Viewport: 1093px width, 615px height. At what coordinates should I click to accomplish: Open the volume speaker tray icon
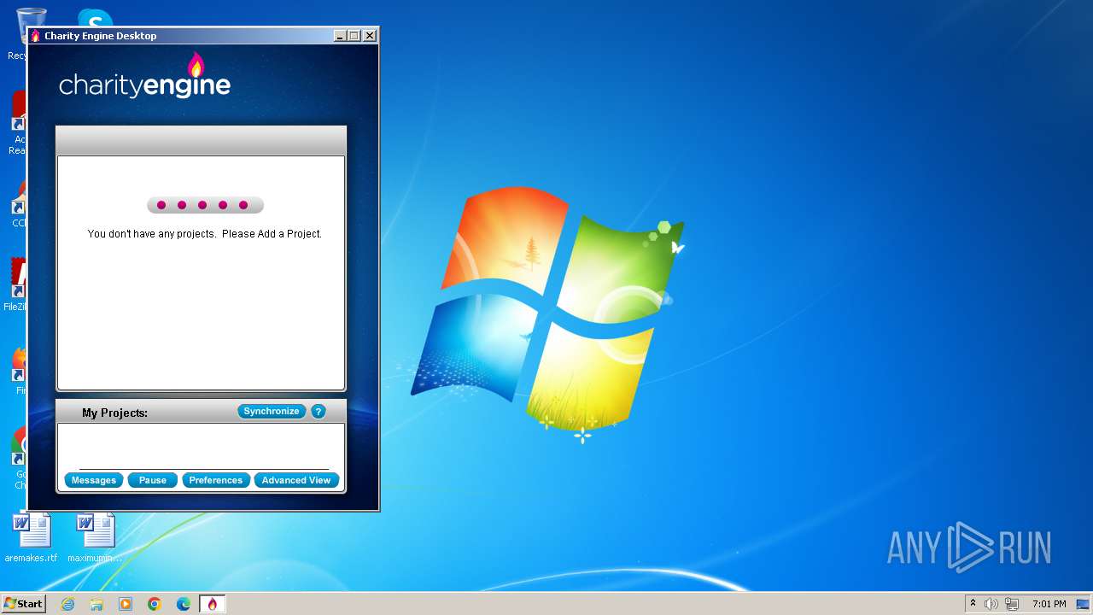991,604
